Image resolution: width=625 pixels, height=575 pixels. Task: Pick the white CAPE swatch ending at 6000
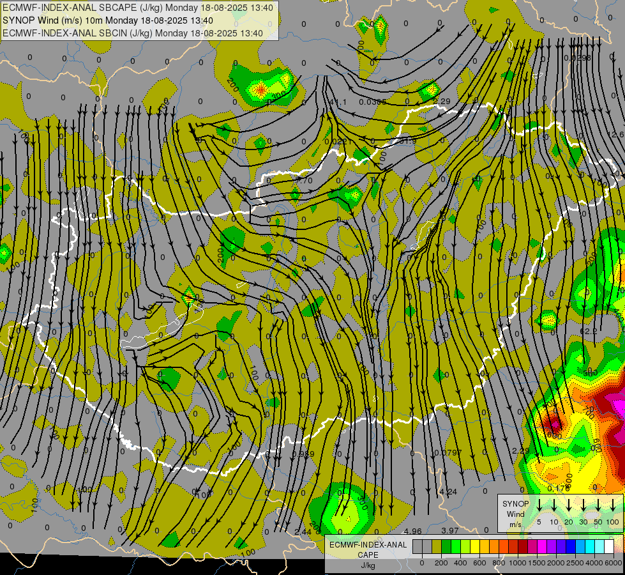click(609, 546)
